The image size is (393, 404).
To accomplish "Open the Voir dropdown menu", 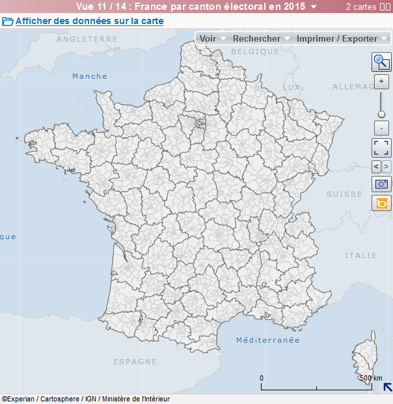I will pyautogui.click(x=212, y=38).
